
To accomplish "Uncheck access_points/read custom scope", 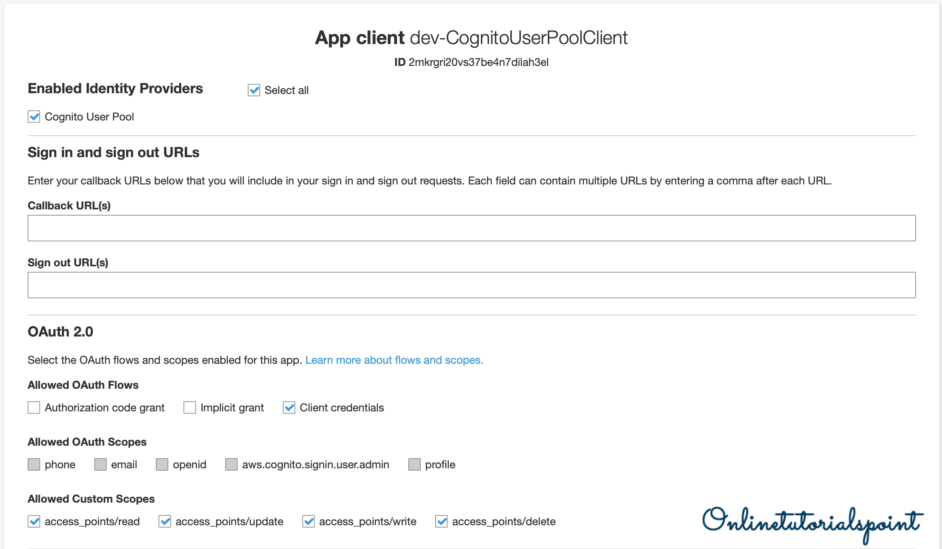I will [x=34, y=521].
